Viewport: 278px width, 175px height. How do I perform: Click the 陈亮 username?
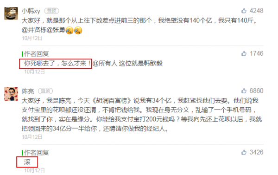pyautogui.click(x=28, y=91)
